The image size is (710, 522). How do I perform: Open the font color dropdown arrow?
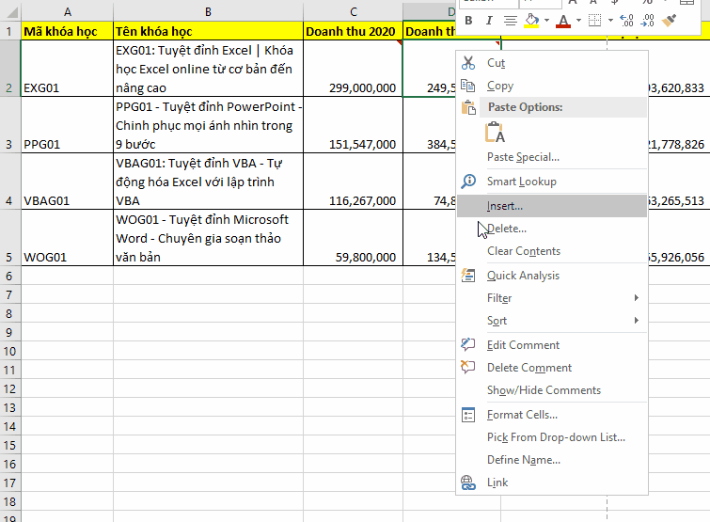click(x=578, y=20)
